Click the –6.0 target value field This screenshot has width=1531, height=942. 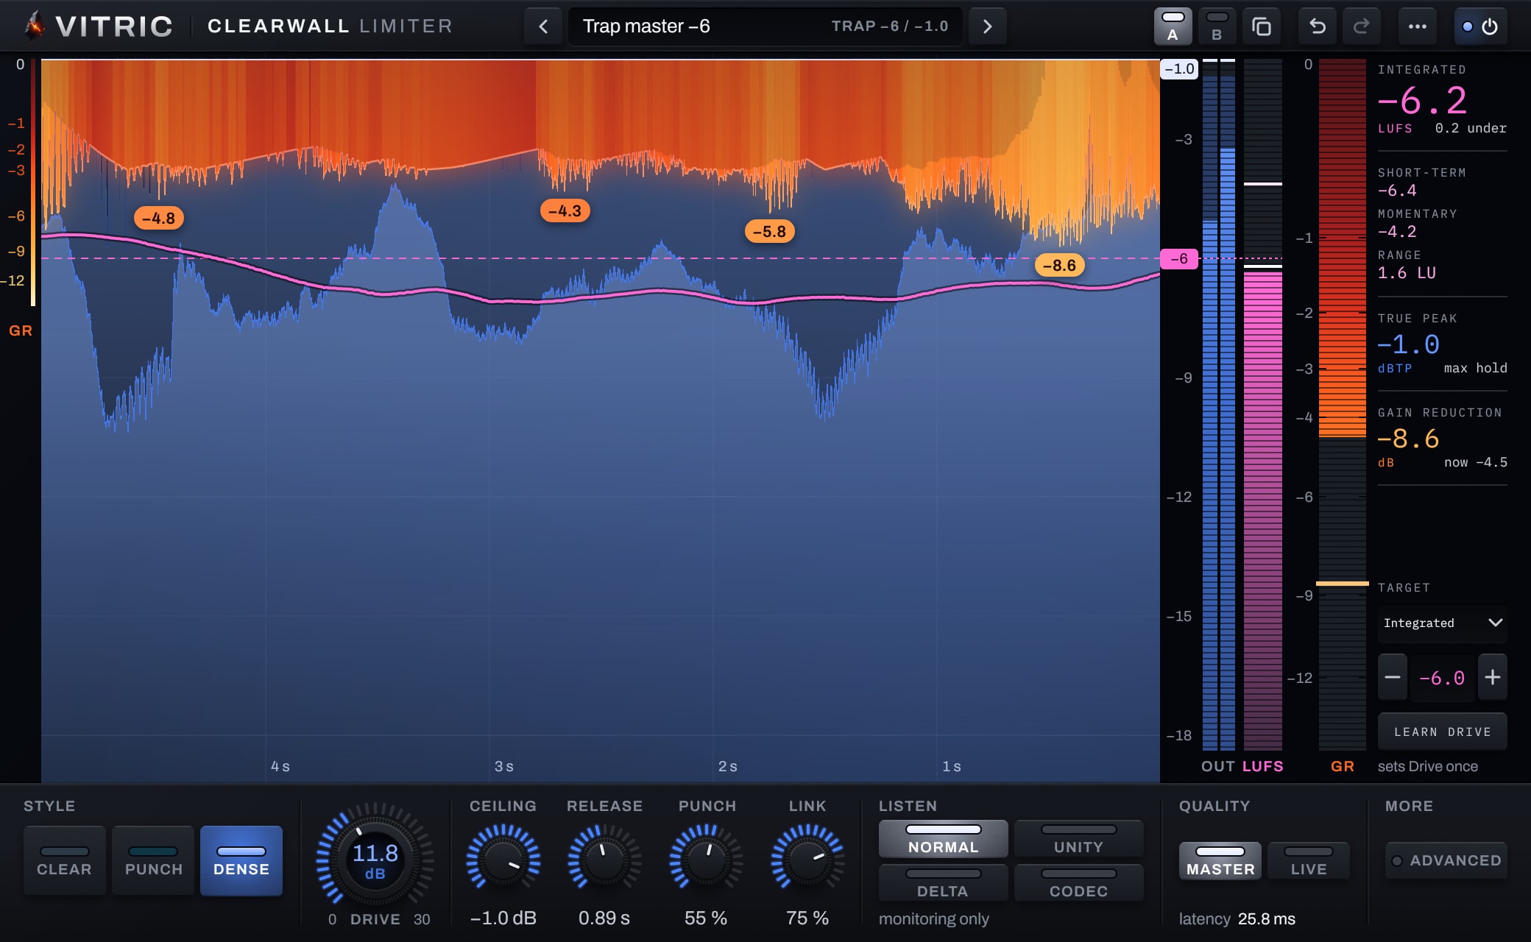click(1442, 677)
